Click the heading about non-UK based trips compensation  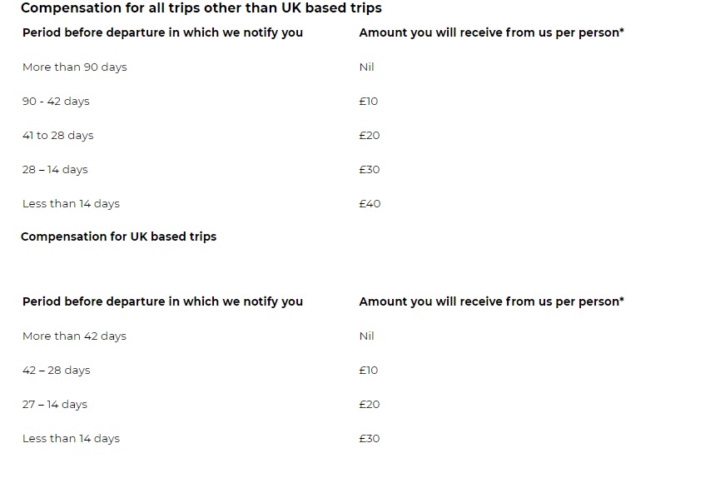tap(201, 8)
